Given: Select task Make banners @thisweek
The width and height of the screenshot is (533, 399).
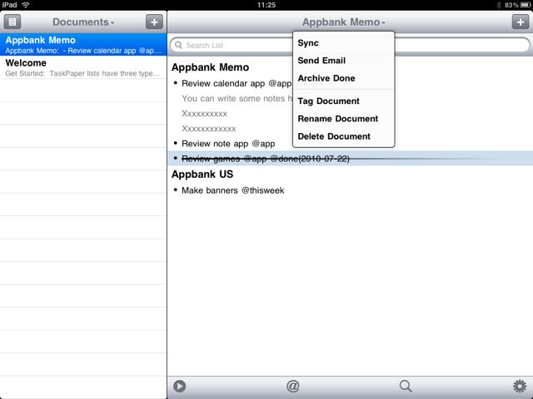Looking at the screenshot, I should 233,190.
